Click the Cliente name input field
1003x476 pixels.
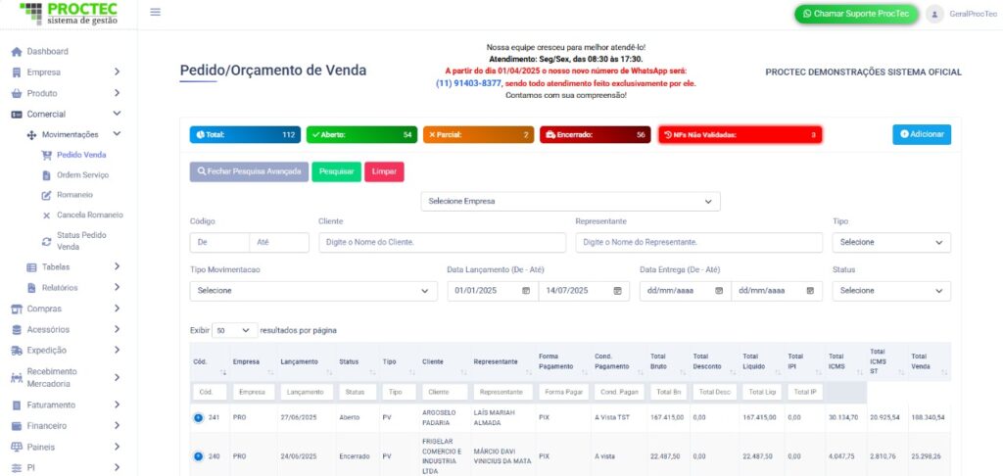click(442, 242)
